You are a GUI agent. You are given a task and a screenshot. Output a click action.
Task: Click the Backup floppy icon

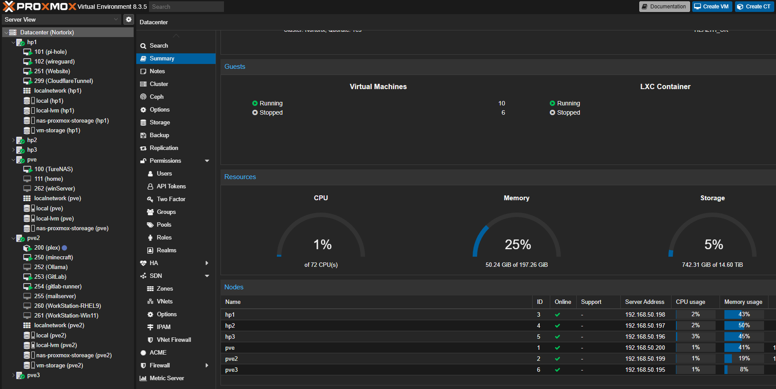pyautogui.click(x=143, y=135)
